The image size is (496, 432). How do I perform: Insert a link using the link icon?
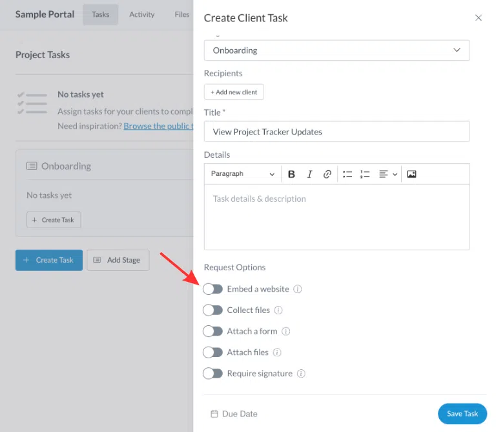point(327,174)
